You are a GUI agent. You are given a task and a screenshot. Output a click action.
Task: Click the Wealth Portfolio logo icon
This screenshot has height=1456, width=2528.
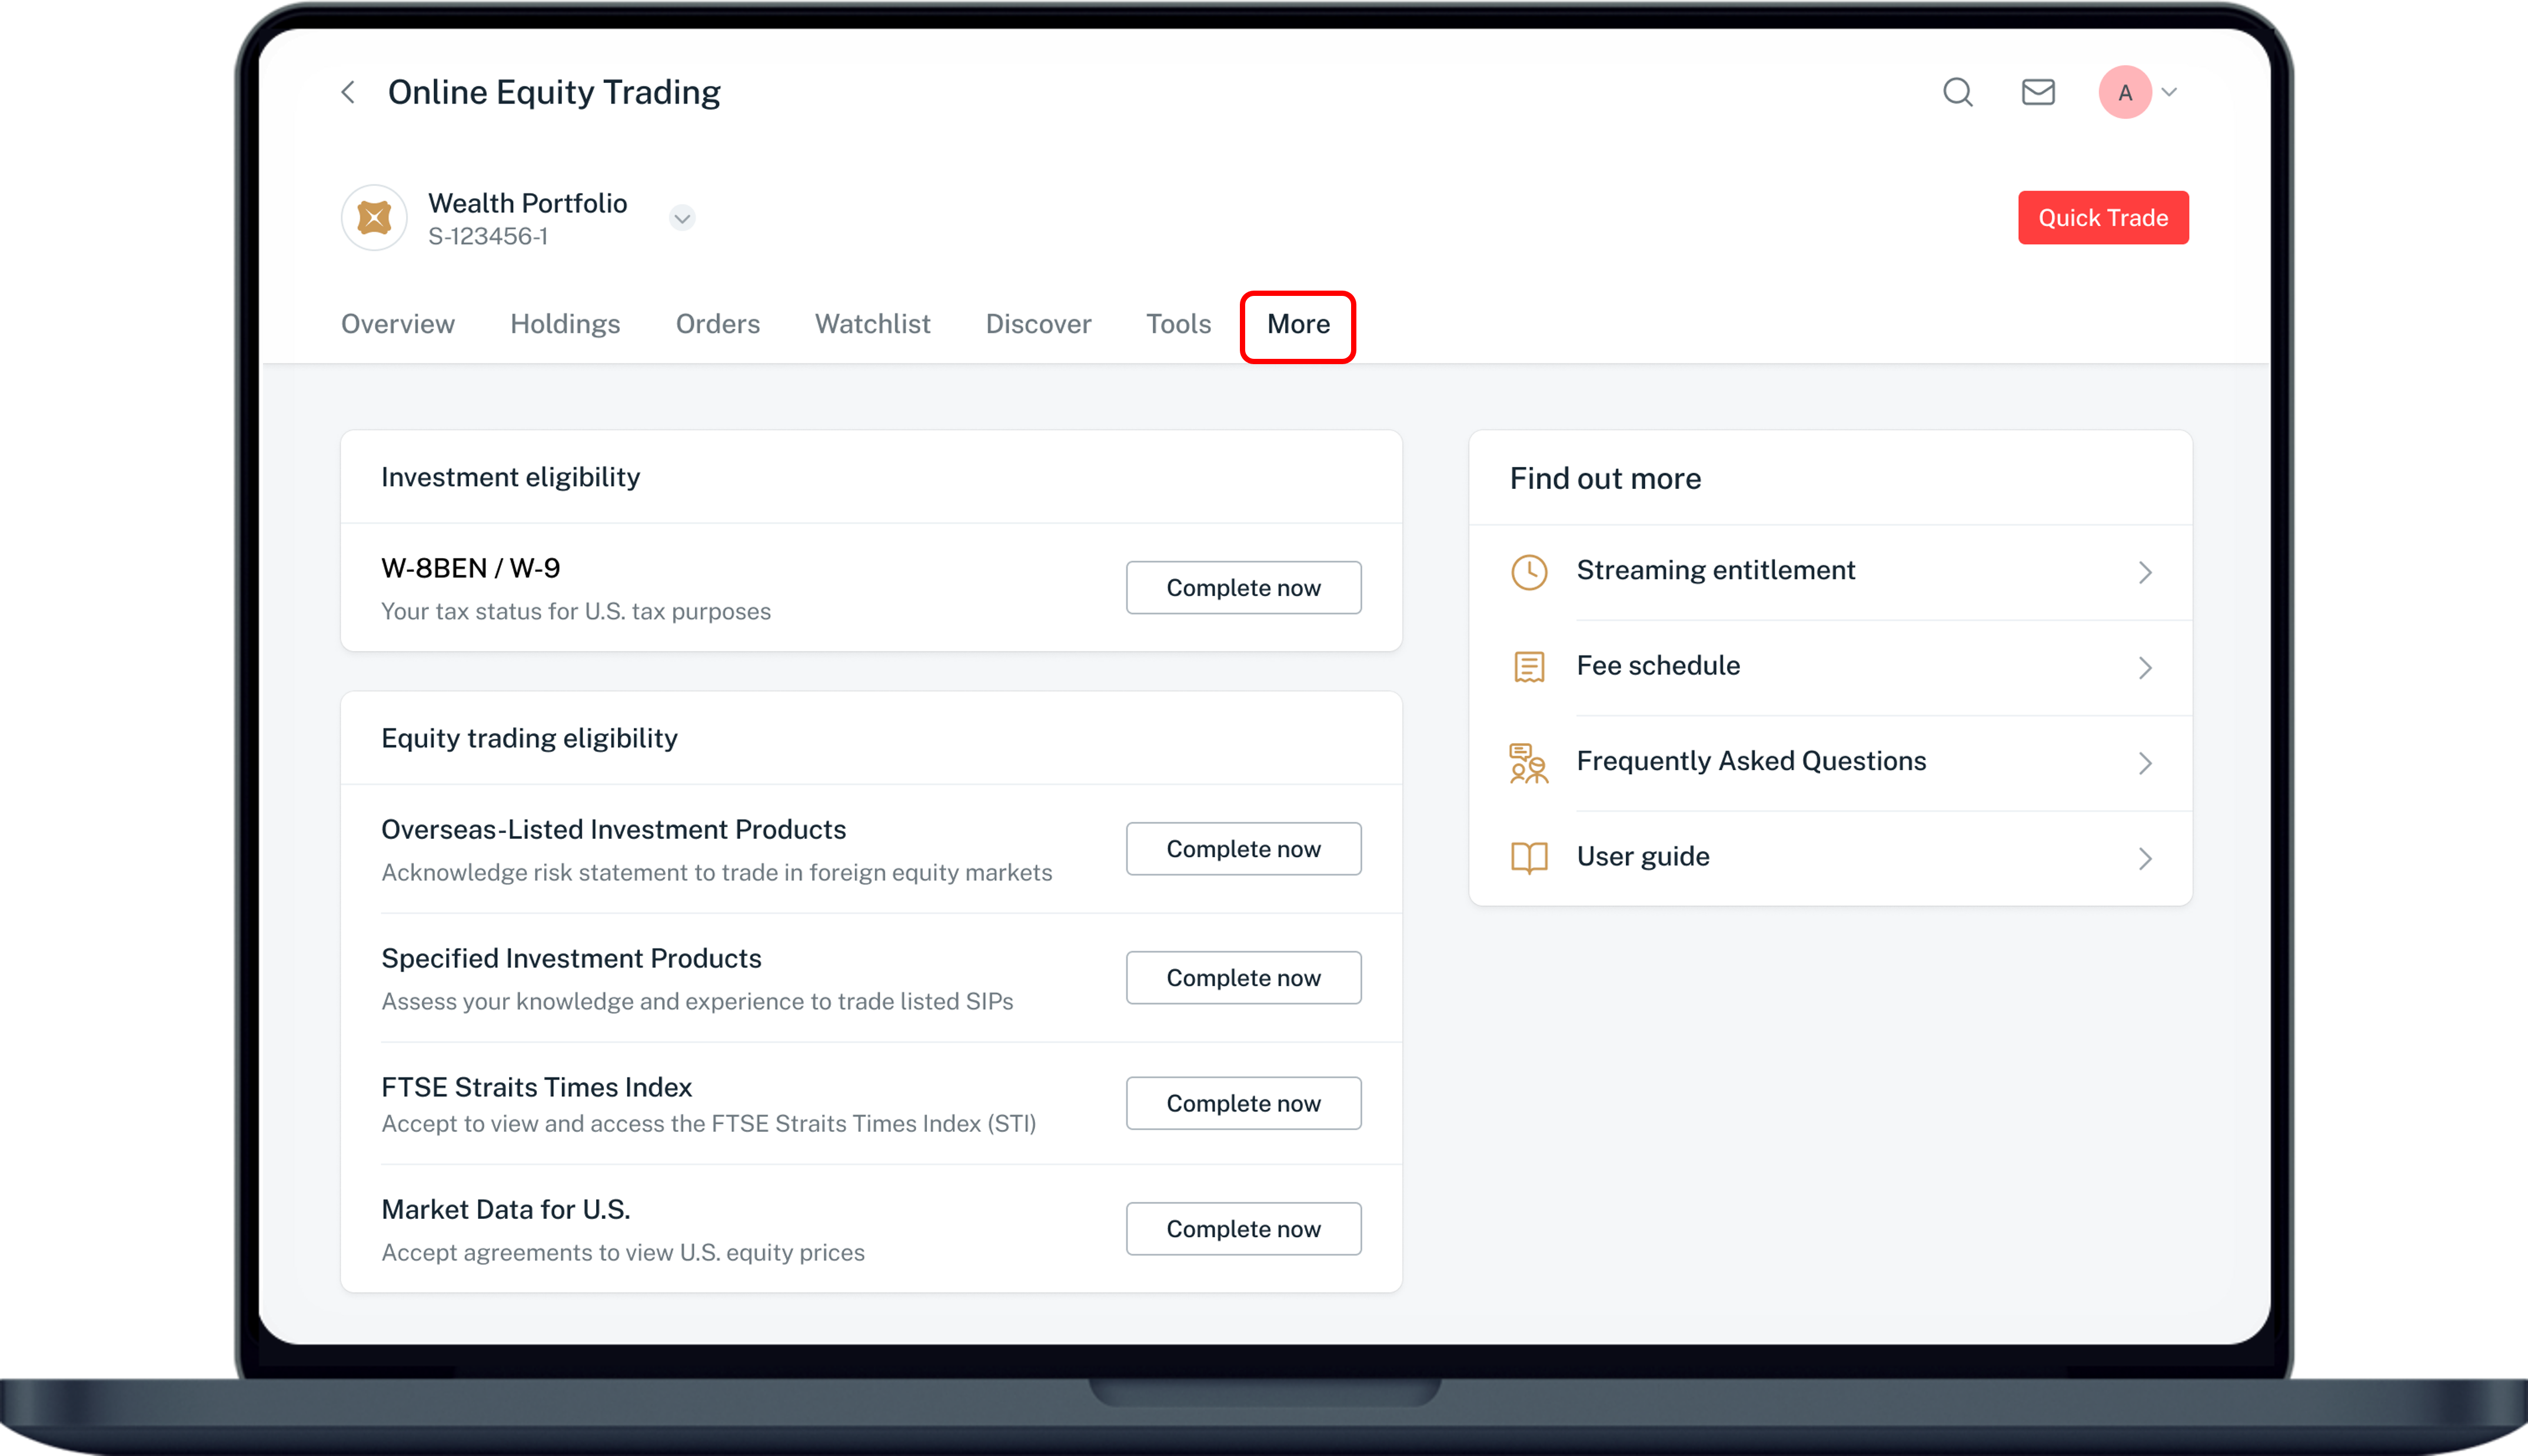(x=374, y=218)
